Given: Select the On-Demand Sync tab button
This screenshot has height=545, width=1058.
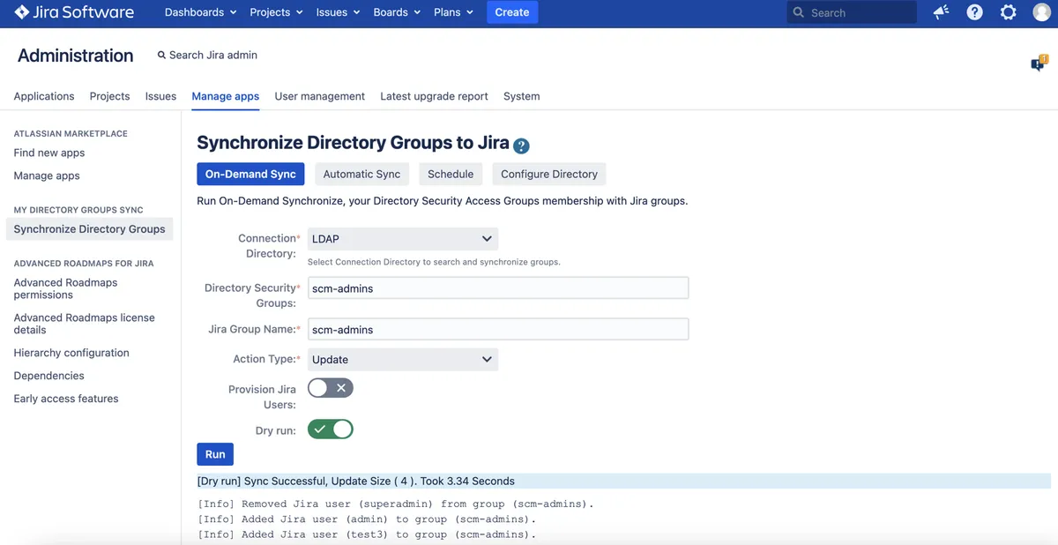Looking at the screenshot, I should 250,174.
